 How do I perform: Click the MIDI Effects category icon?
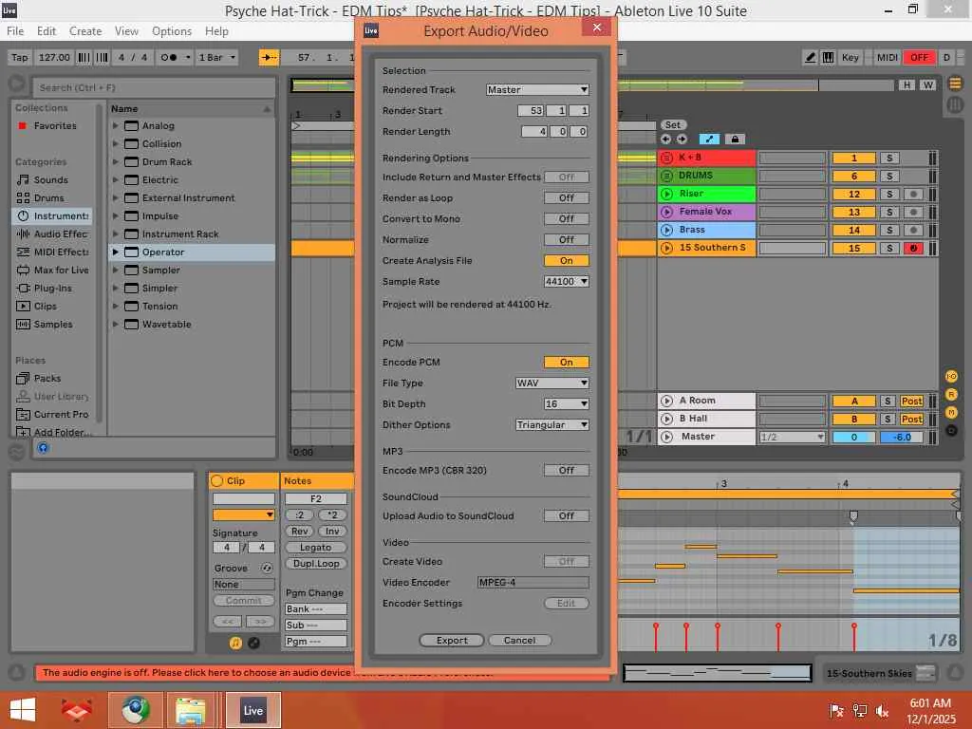click(23, 252)
